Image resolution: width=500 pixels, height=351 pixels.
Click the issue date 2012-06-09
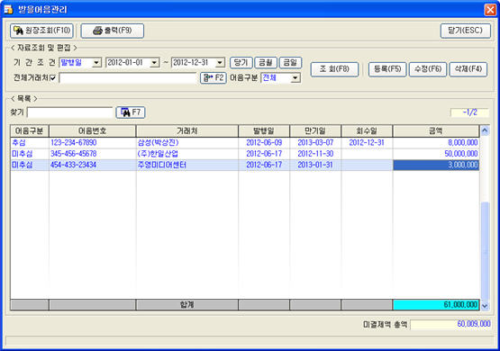click(264, 143)
